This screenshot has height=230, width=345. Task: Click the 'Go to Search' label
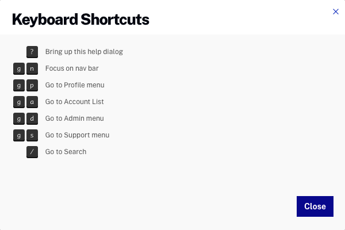[x=66, y=152]
